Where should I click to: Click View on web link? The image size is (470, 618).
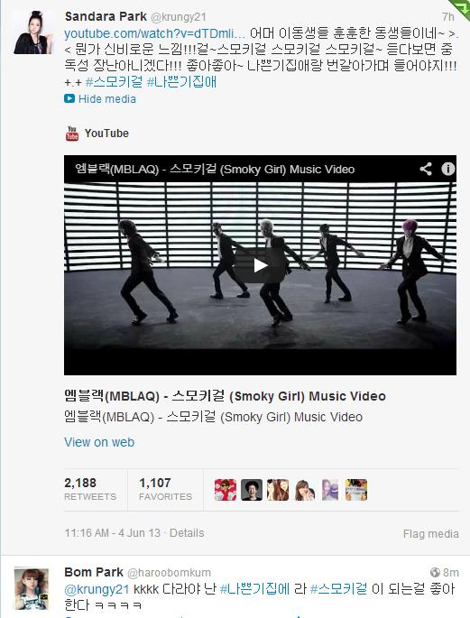(x=99, y=442)
